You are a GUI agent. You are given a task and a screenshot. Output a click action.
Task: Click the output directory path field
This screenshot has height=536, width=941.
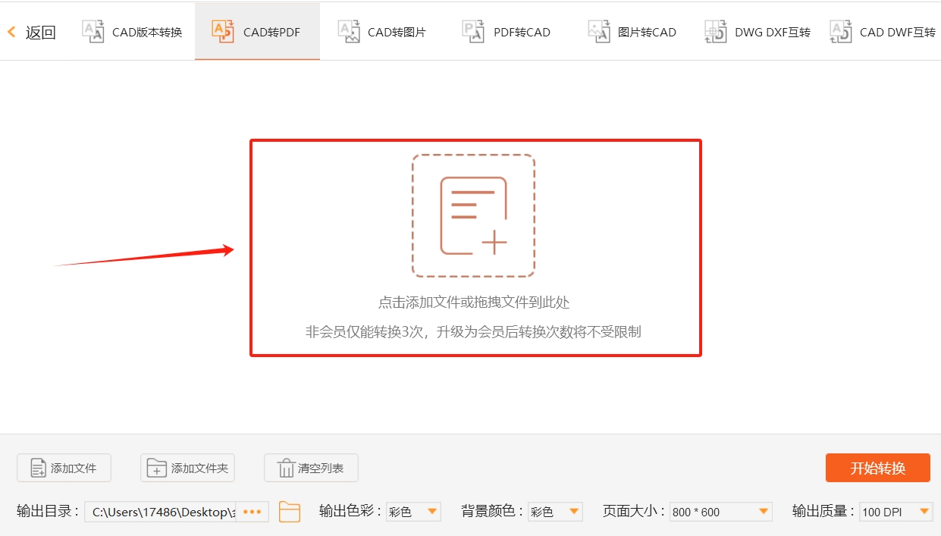163,512
